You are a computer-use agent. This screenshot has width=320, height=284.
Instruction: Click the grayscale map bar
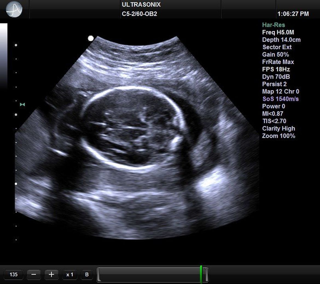pyautogui.click(x=4, y=55)
